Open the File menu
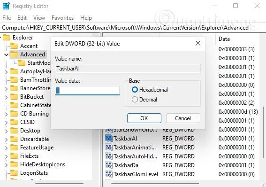This screenshot has width=266, height=187. (x=7, y=18)
